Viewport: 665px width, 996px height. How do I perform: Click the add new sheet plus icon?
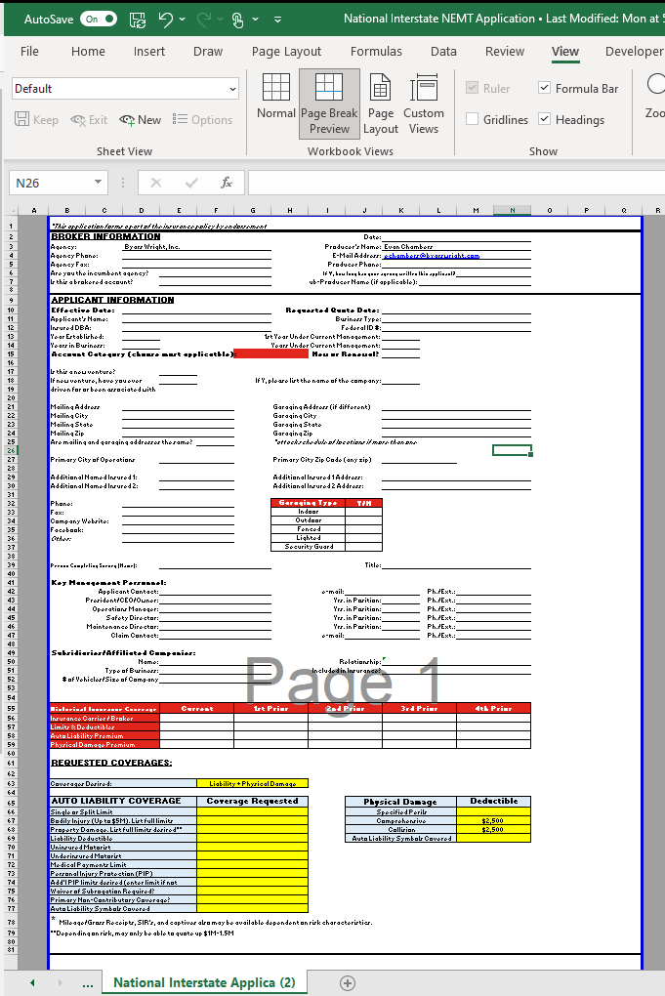[348, 983]
